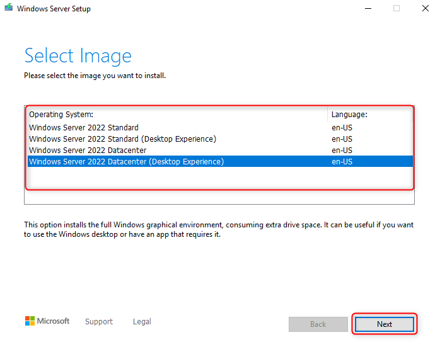Minimize the Windows Server Setup window
440x347 pixels.
[368, 8]
